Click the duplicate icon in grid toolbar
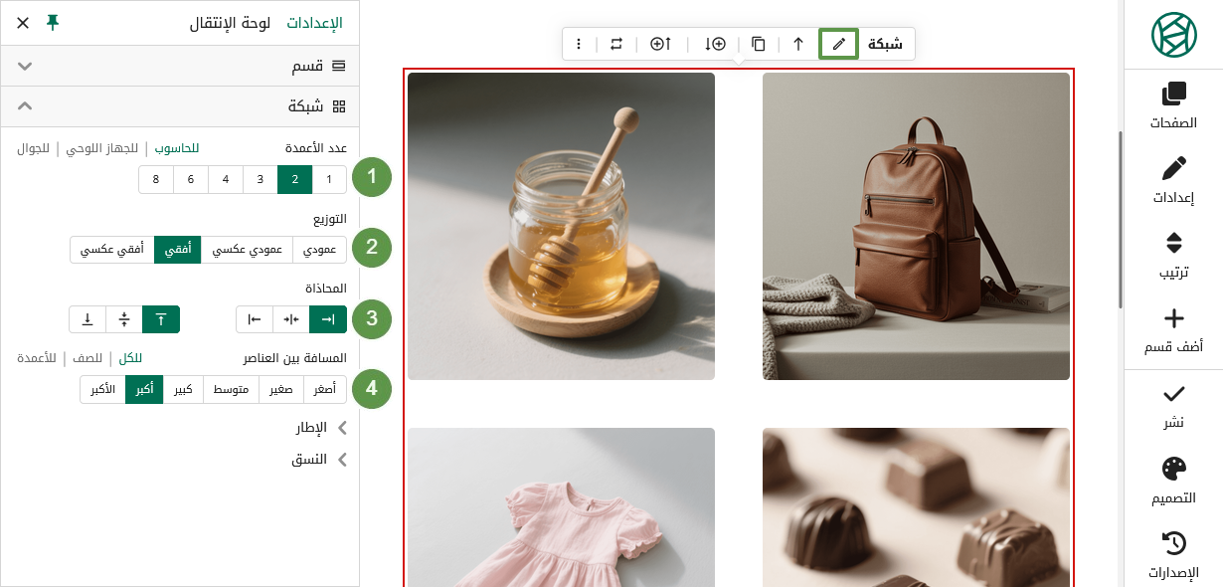This screenshot has width=1223, height=587. coord(759,44)
